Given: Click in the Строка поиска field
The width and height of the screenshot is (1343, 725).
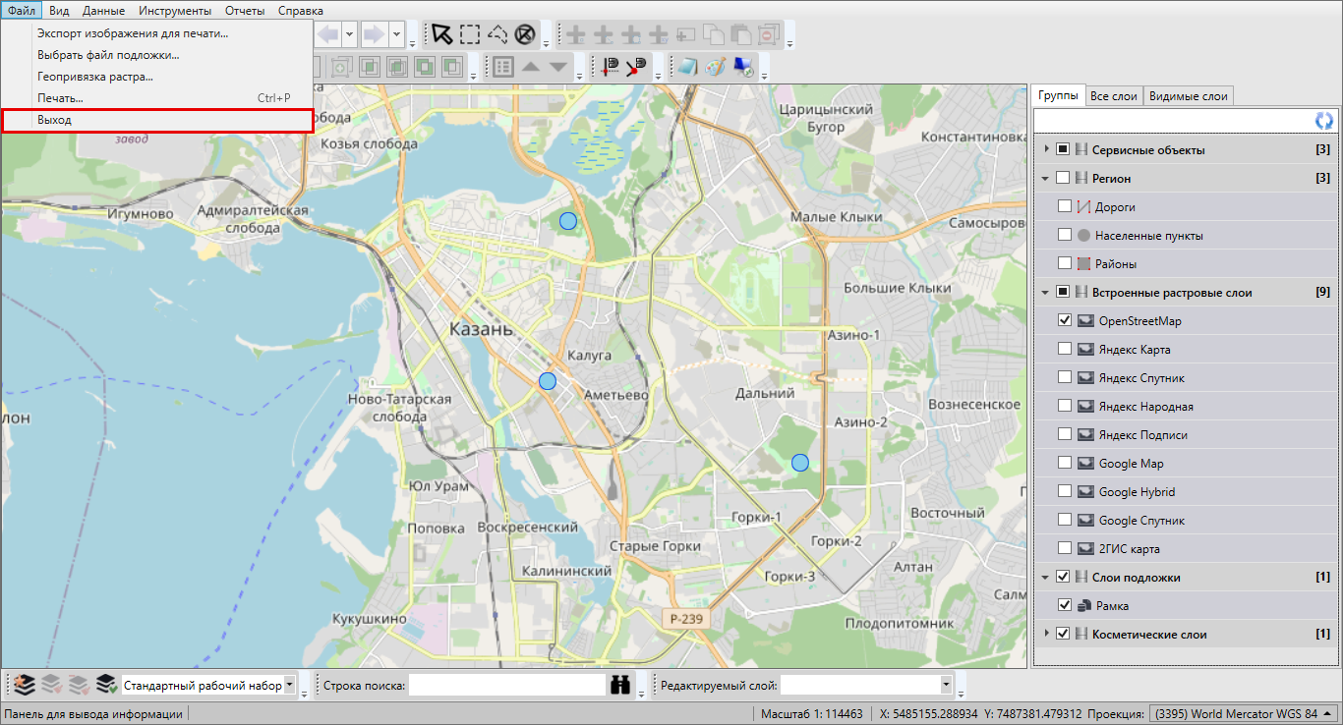Looking at the screenshot, I should tap(506, 686).
